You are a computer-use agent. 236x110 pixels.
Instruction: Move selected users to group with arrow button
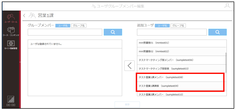pos(129,65)
